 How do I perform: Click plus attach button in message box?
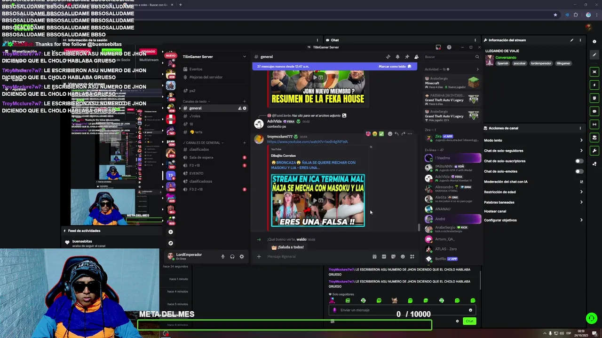click(x=259, y=256)
